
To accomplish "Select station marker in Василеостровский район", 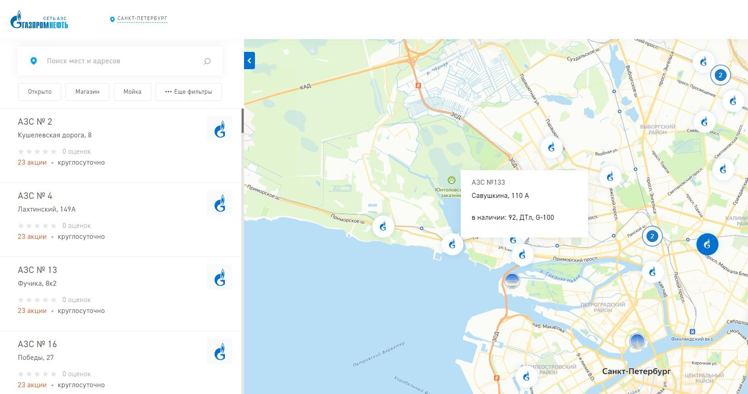I will coord(527,377).
